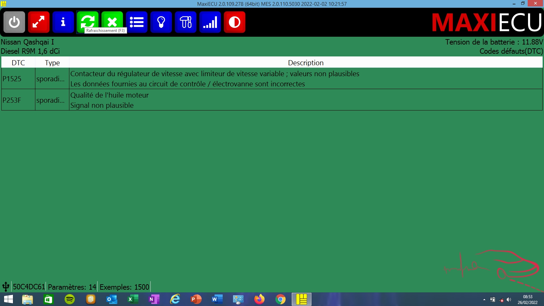This screenshot has height=306, width=544.
Task: Click the 'Signal non plausible' line
Action: [102, 105]
